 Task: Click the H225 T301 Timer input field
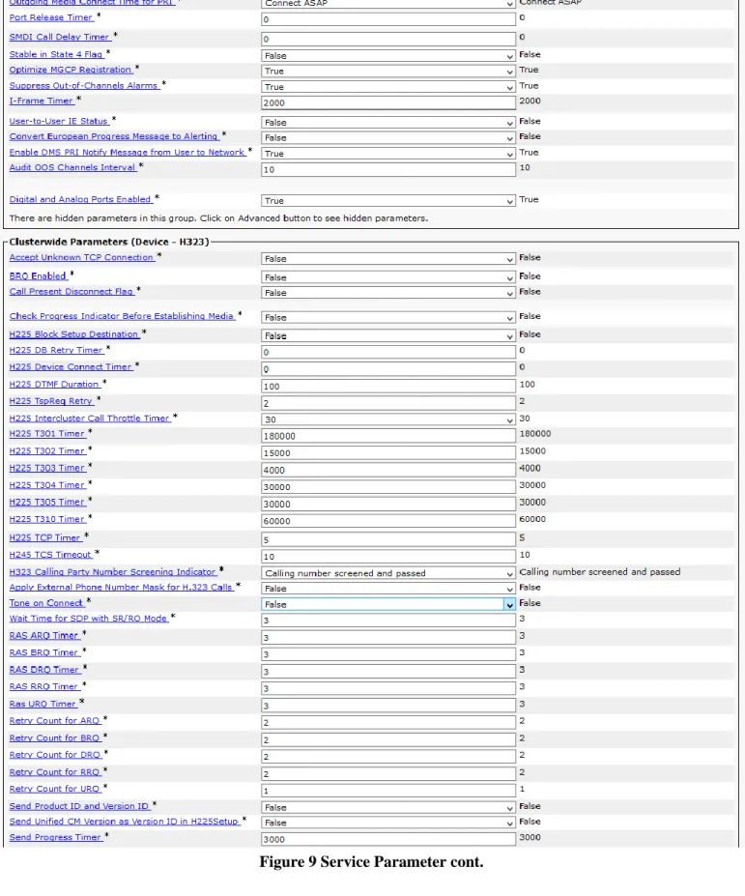[388, 436]
